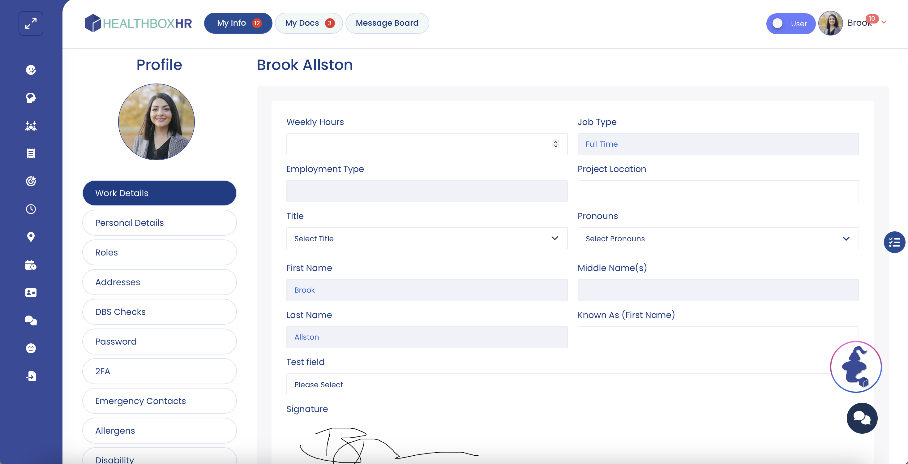Image resolution: width=908 pixels, height=464 pixels.
Task: Click the genie assistant mascot
Action: pos(855,367)
